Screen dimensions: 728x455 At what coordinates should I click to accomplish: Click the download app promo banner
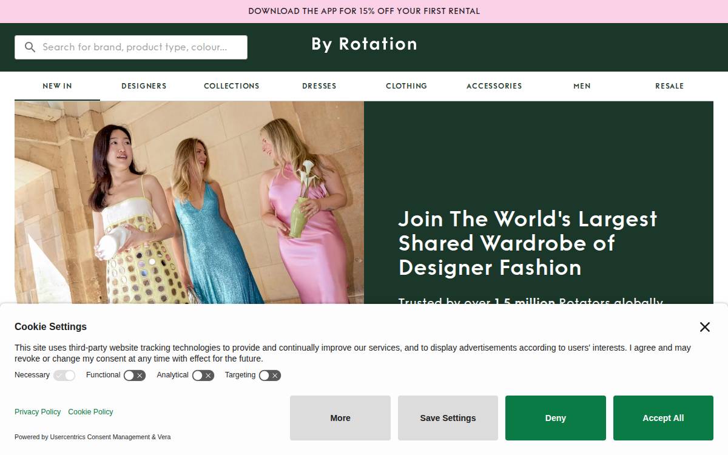[x=364, y=11]
